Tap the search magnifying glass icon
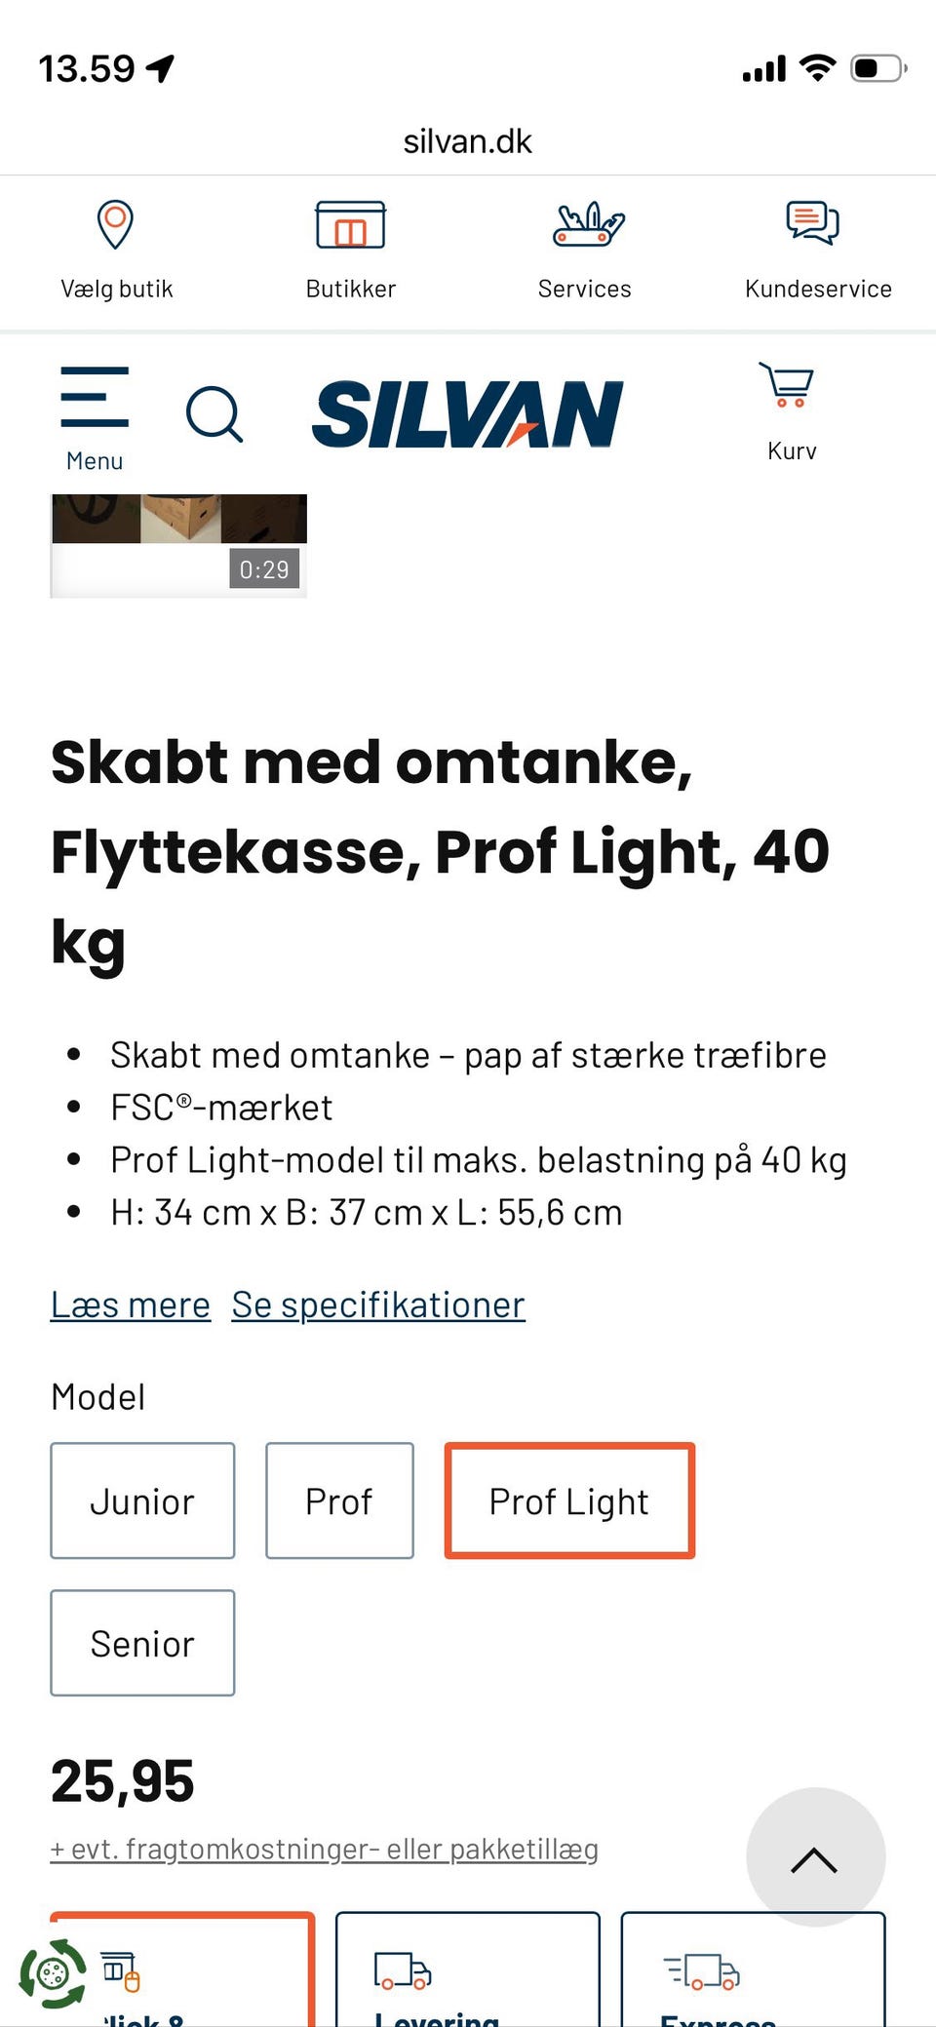The image size is (936, 2027). [x=214, y=414]
